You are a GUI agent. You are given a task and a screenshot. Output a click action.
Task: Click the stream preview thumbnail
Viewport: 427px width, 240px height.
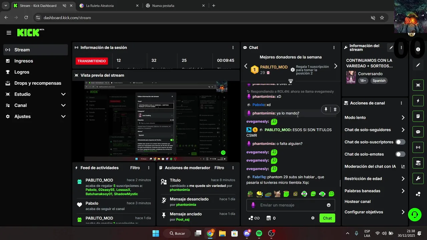156,121
